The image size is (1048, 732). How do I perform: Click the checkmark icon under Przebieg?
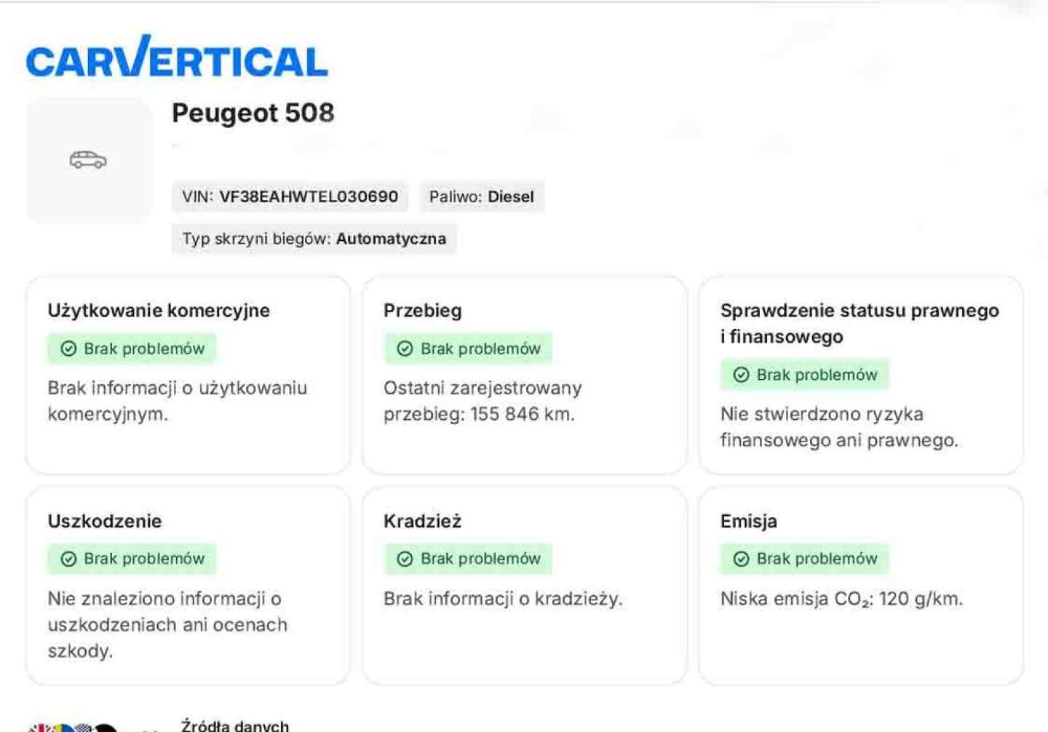click(x=405, y=349)
